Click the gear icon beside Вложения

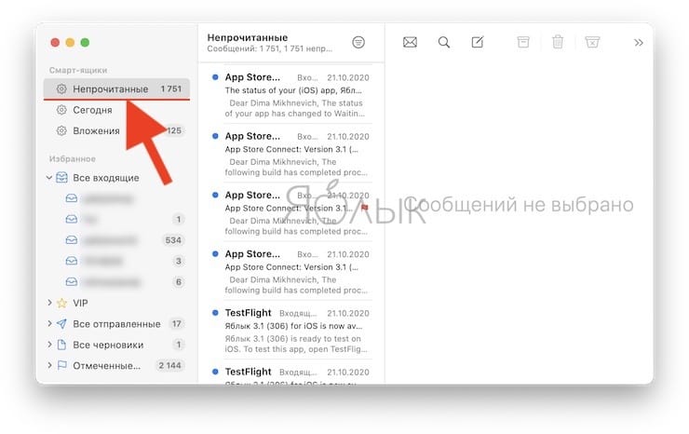pos(61,130)
